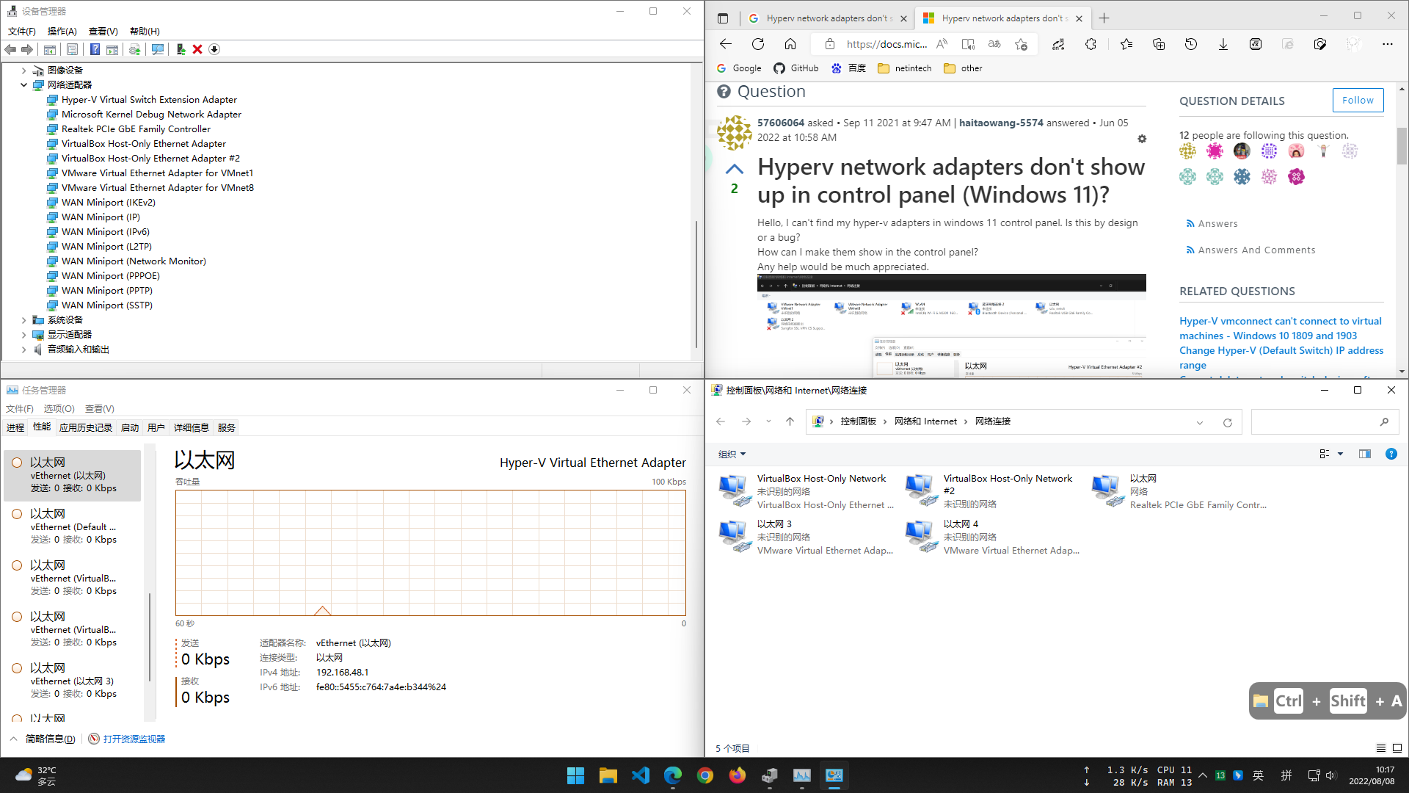This screenshot has width=1409, height=793.
Task: Open the recent locations dropdown beside forward arrow
Action: pyautogui.click(x=768, y=421)
